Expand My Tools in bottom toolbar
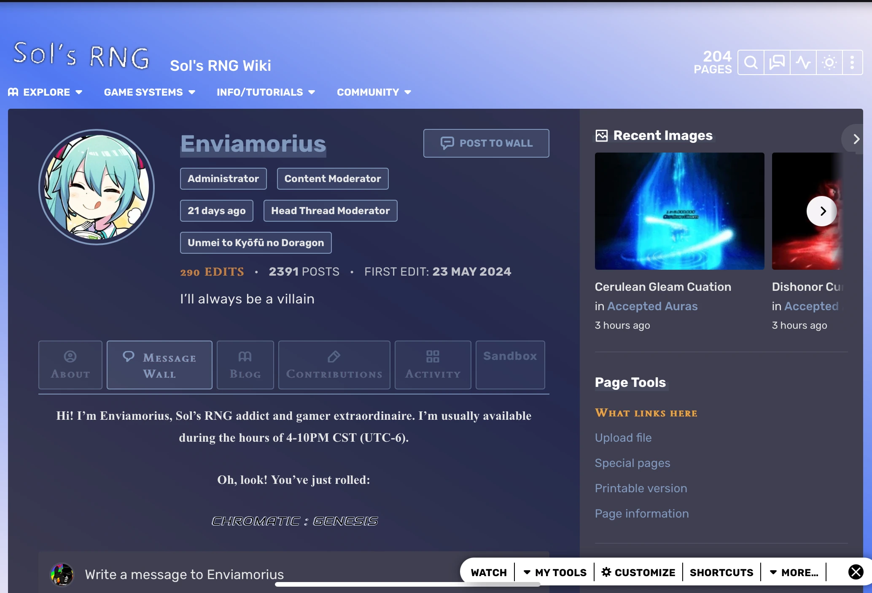Viewport: 872px width, 593px height. click(555, 572)
